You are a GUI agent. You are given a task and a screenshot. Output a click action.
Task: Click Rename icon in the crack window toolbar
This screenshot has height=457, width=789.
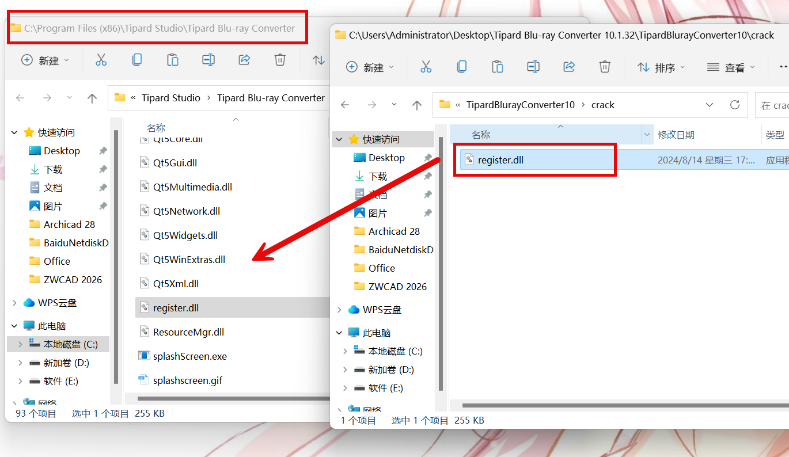tap(533, 67)
